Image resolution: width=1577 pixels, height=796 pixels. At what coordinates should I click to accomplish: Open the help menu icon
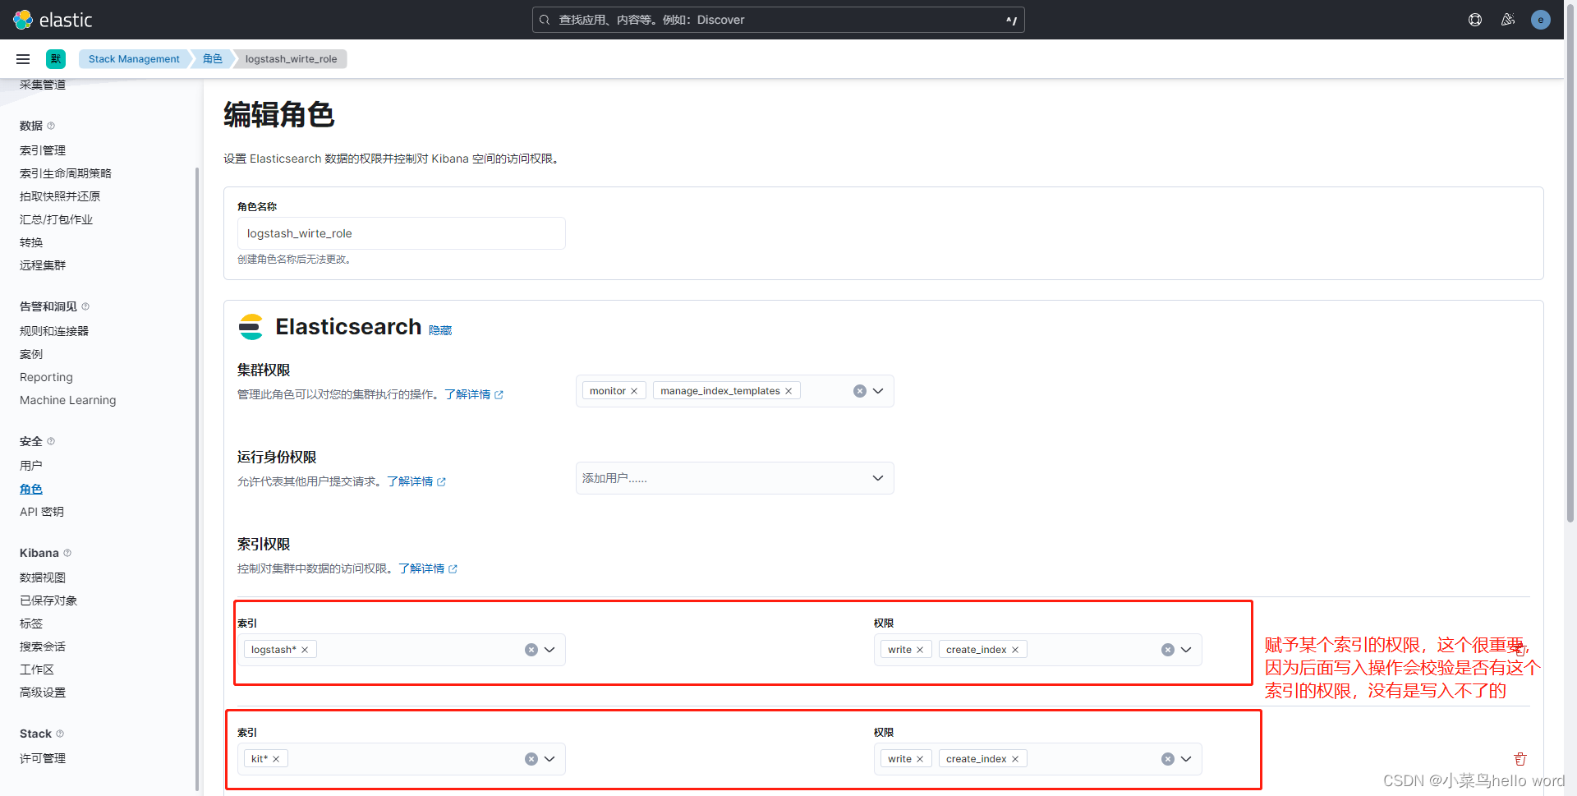[x=1475, y=20]
